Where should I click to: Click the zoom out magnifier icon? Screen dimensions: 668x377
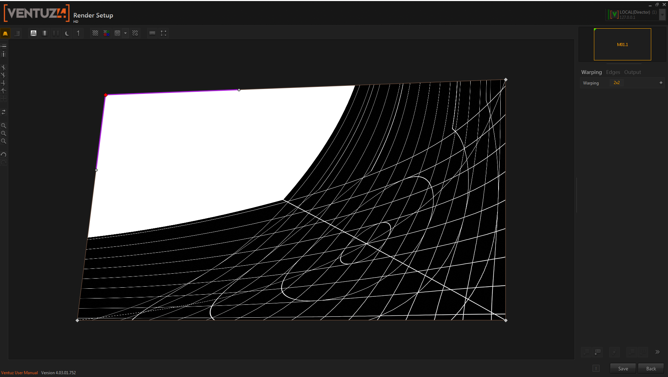coord(3,141)
